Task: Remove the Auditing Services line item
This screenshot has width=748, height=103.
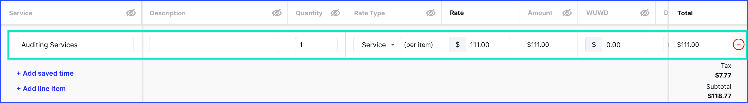Action: coord(739,45)
